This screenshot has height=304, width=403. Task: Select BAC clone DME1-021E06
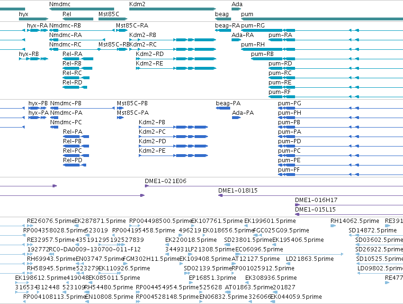274,186
